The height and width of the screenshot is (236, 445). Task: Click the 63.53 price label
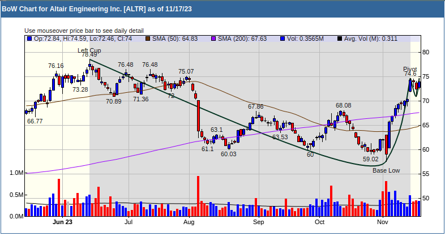coord(280,137)
